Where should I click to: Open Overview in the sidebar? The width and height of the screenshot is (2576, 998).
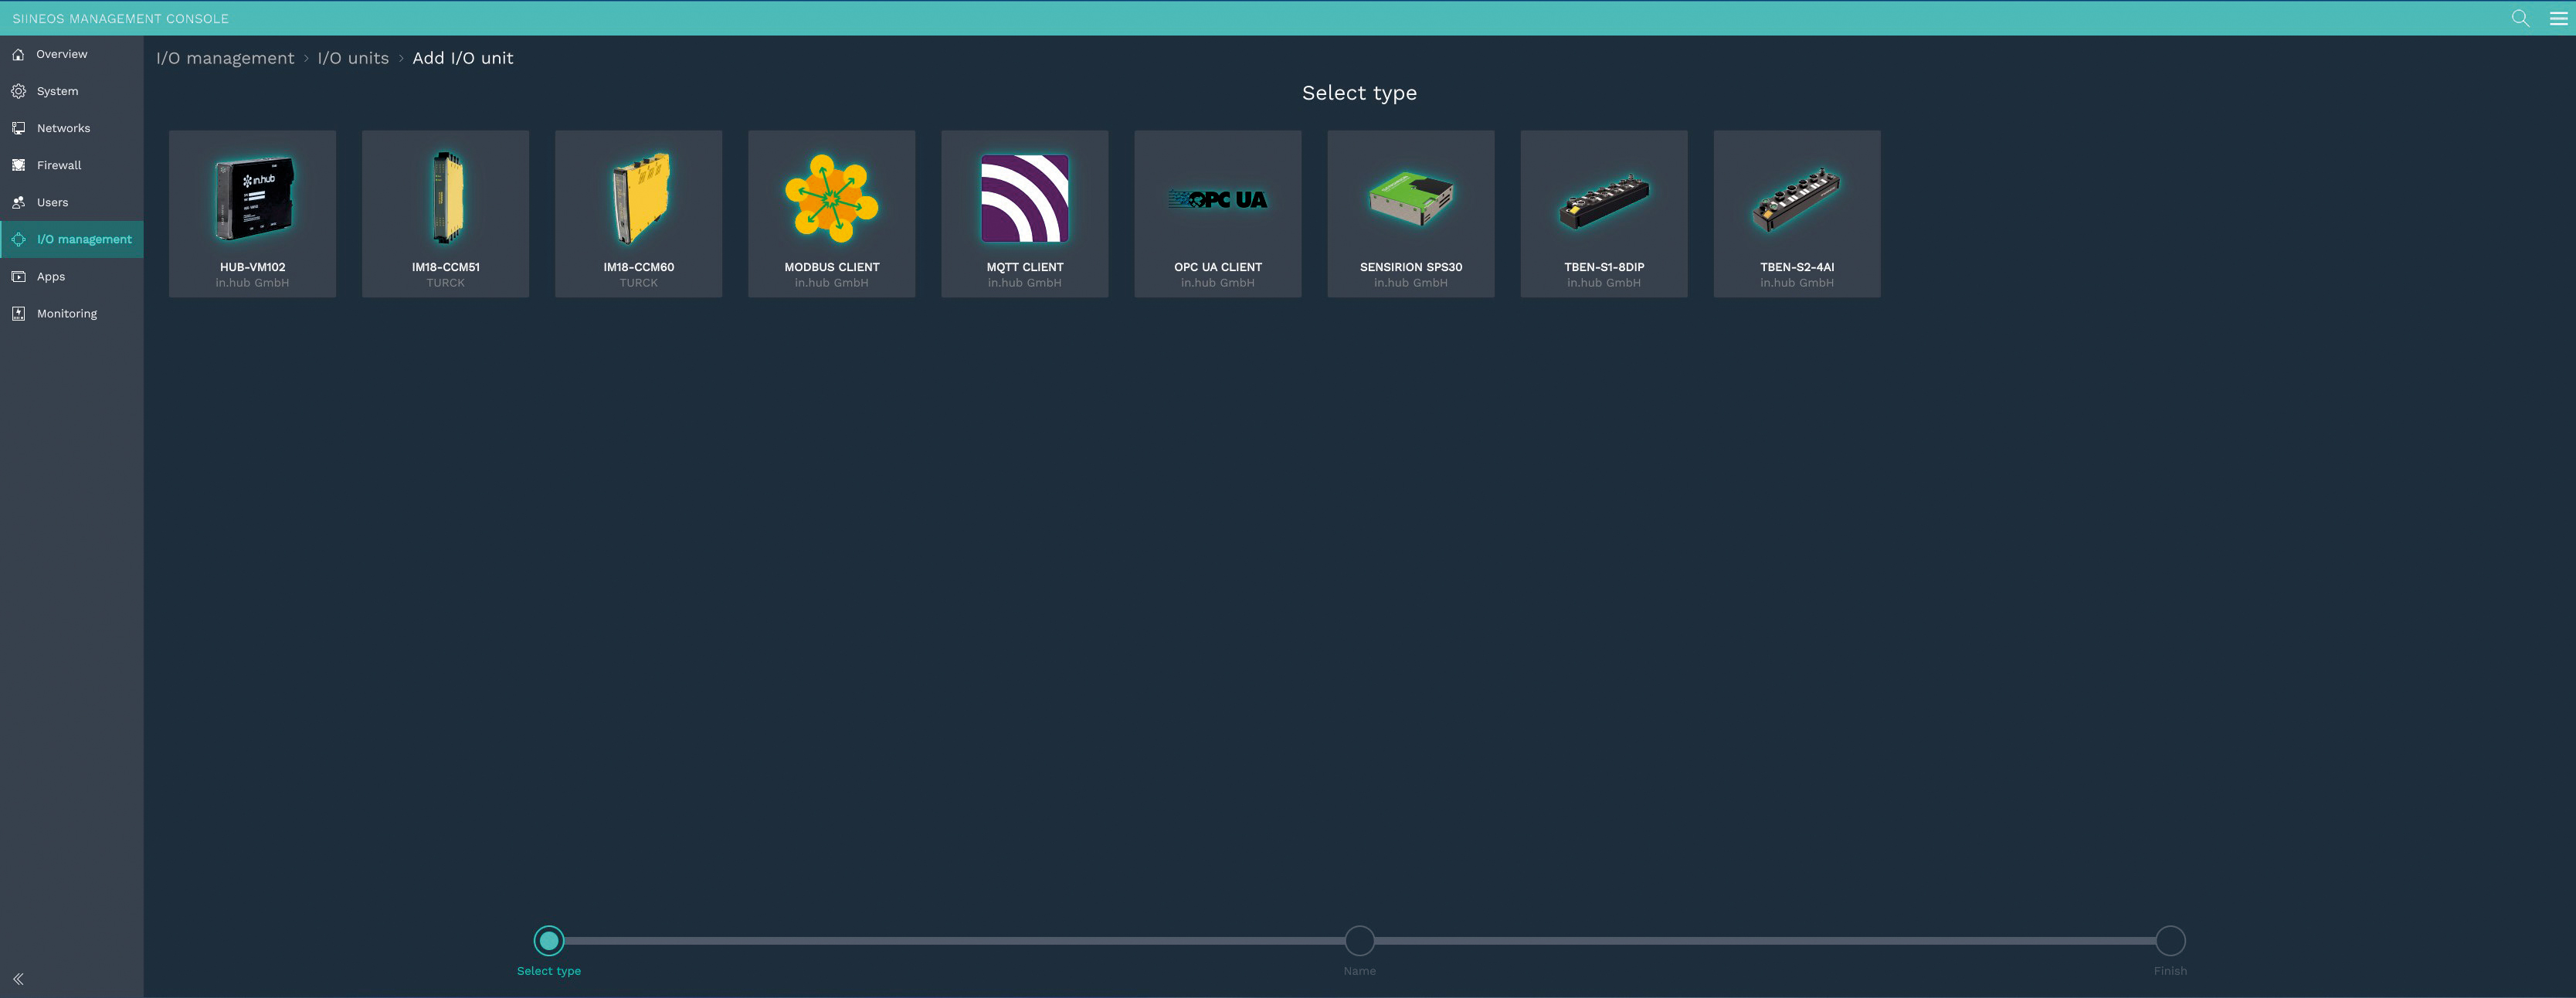coord(61,54)
